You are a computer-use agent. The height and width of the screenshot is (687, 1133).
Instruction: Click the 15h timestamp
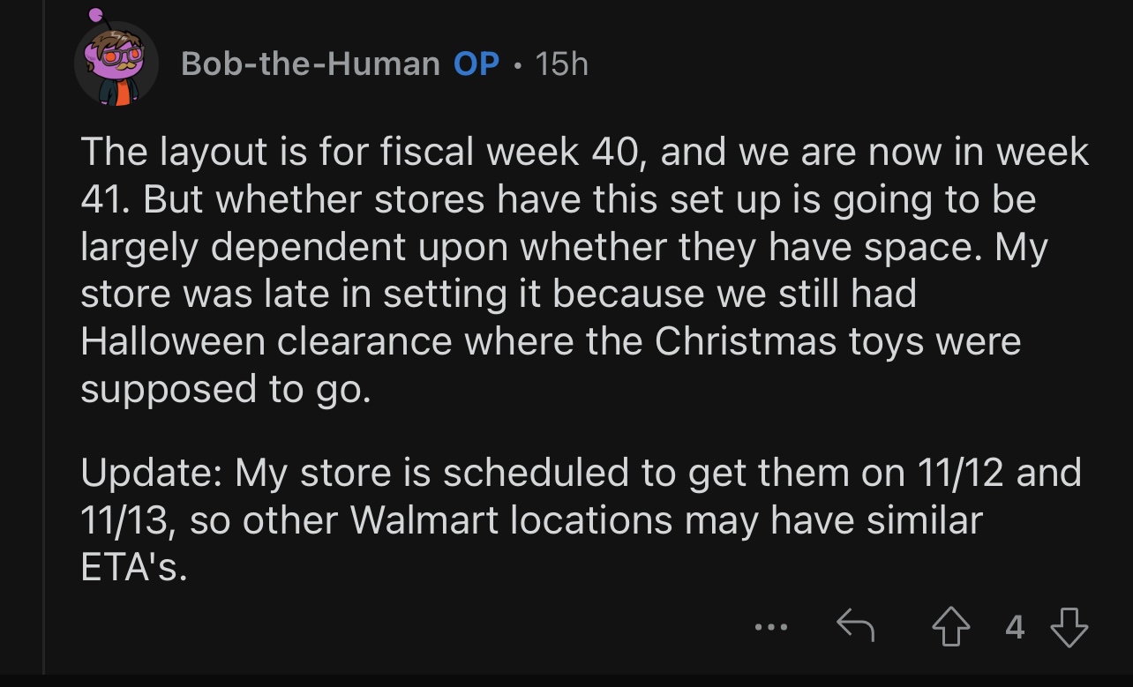[561, 63]
